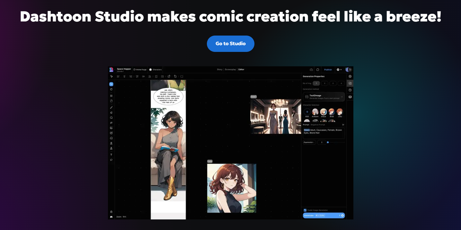461x230 pixels.
Task: Switch to the Negative Prompt tab
Action: coord(318,125)
